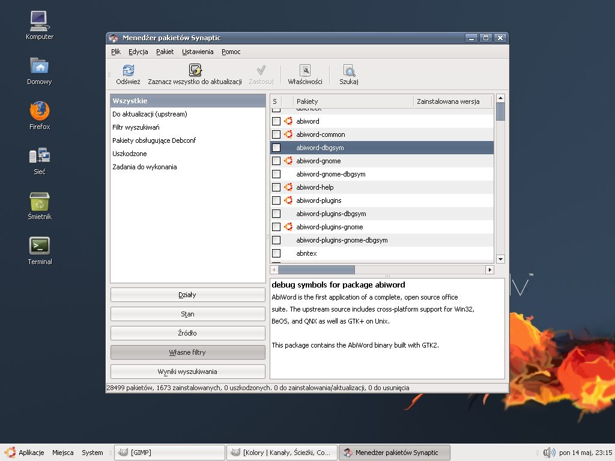This screenshot has height=461, width=615.
Task: Select Filtr wyszukiwań filter
Action: click(x=188, y=127)
